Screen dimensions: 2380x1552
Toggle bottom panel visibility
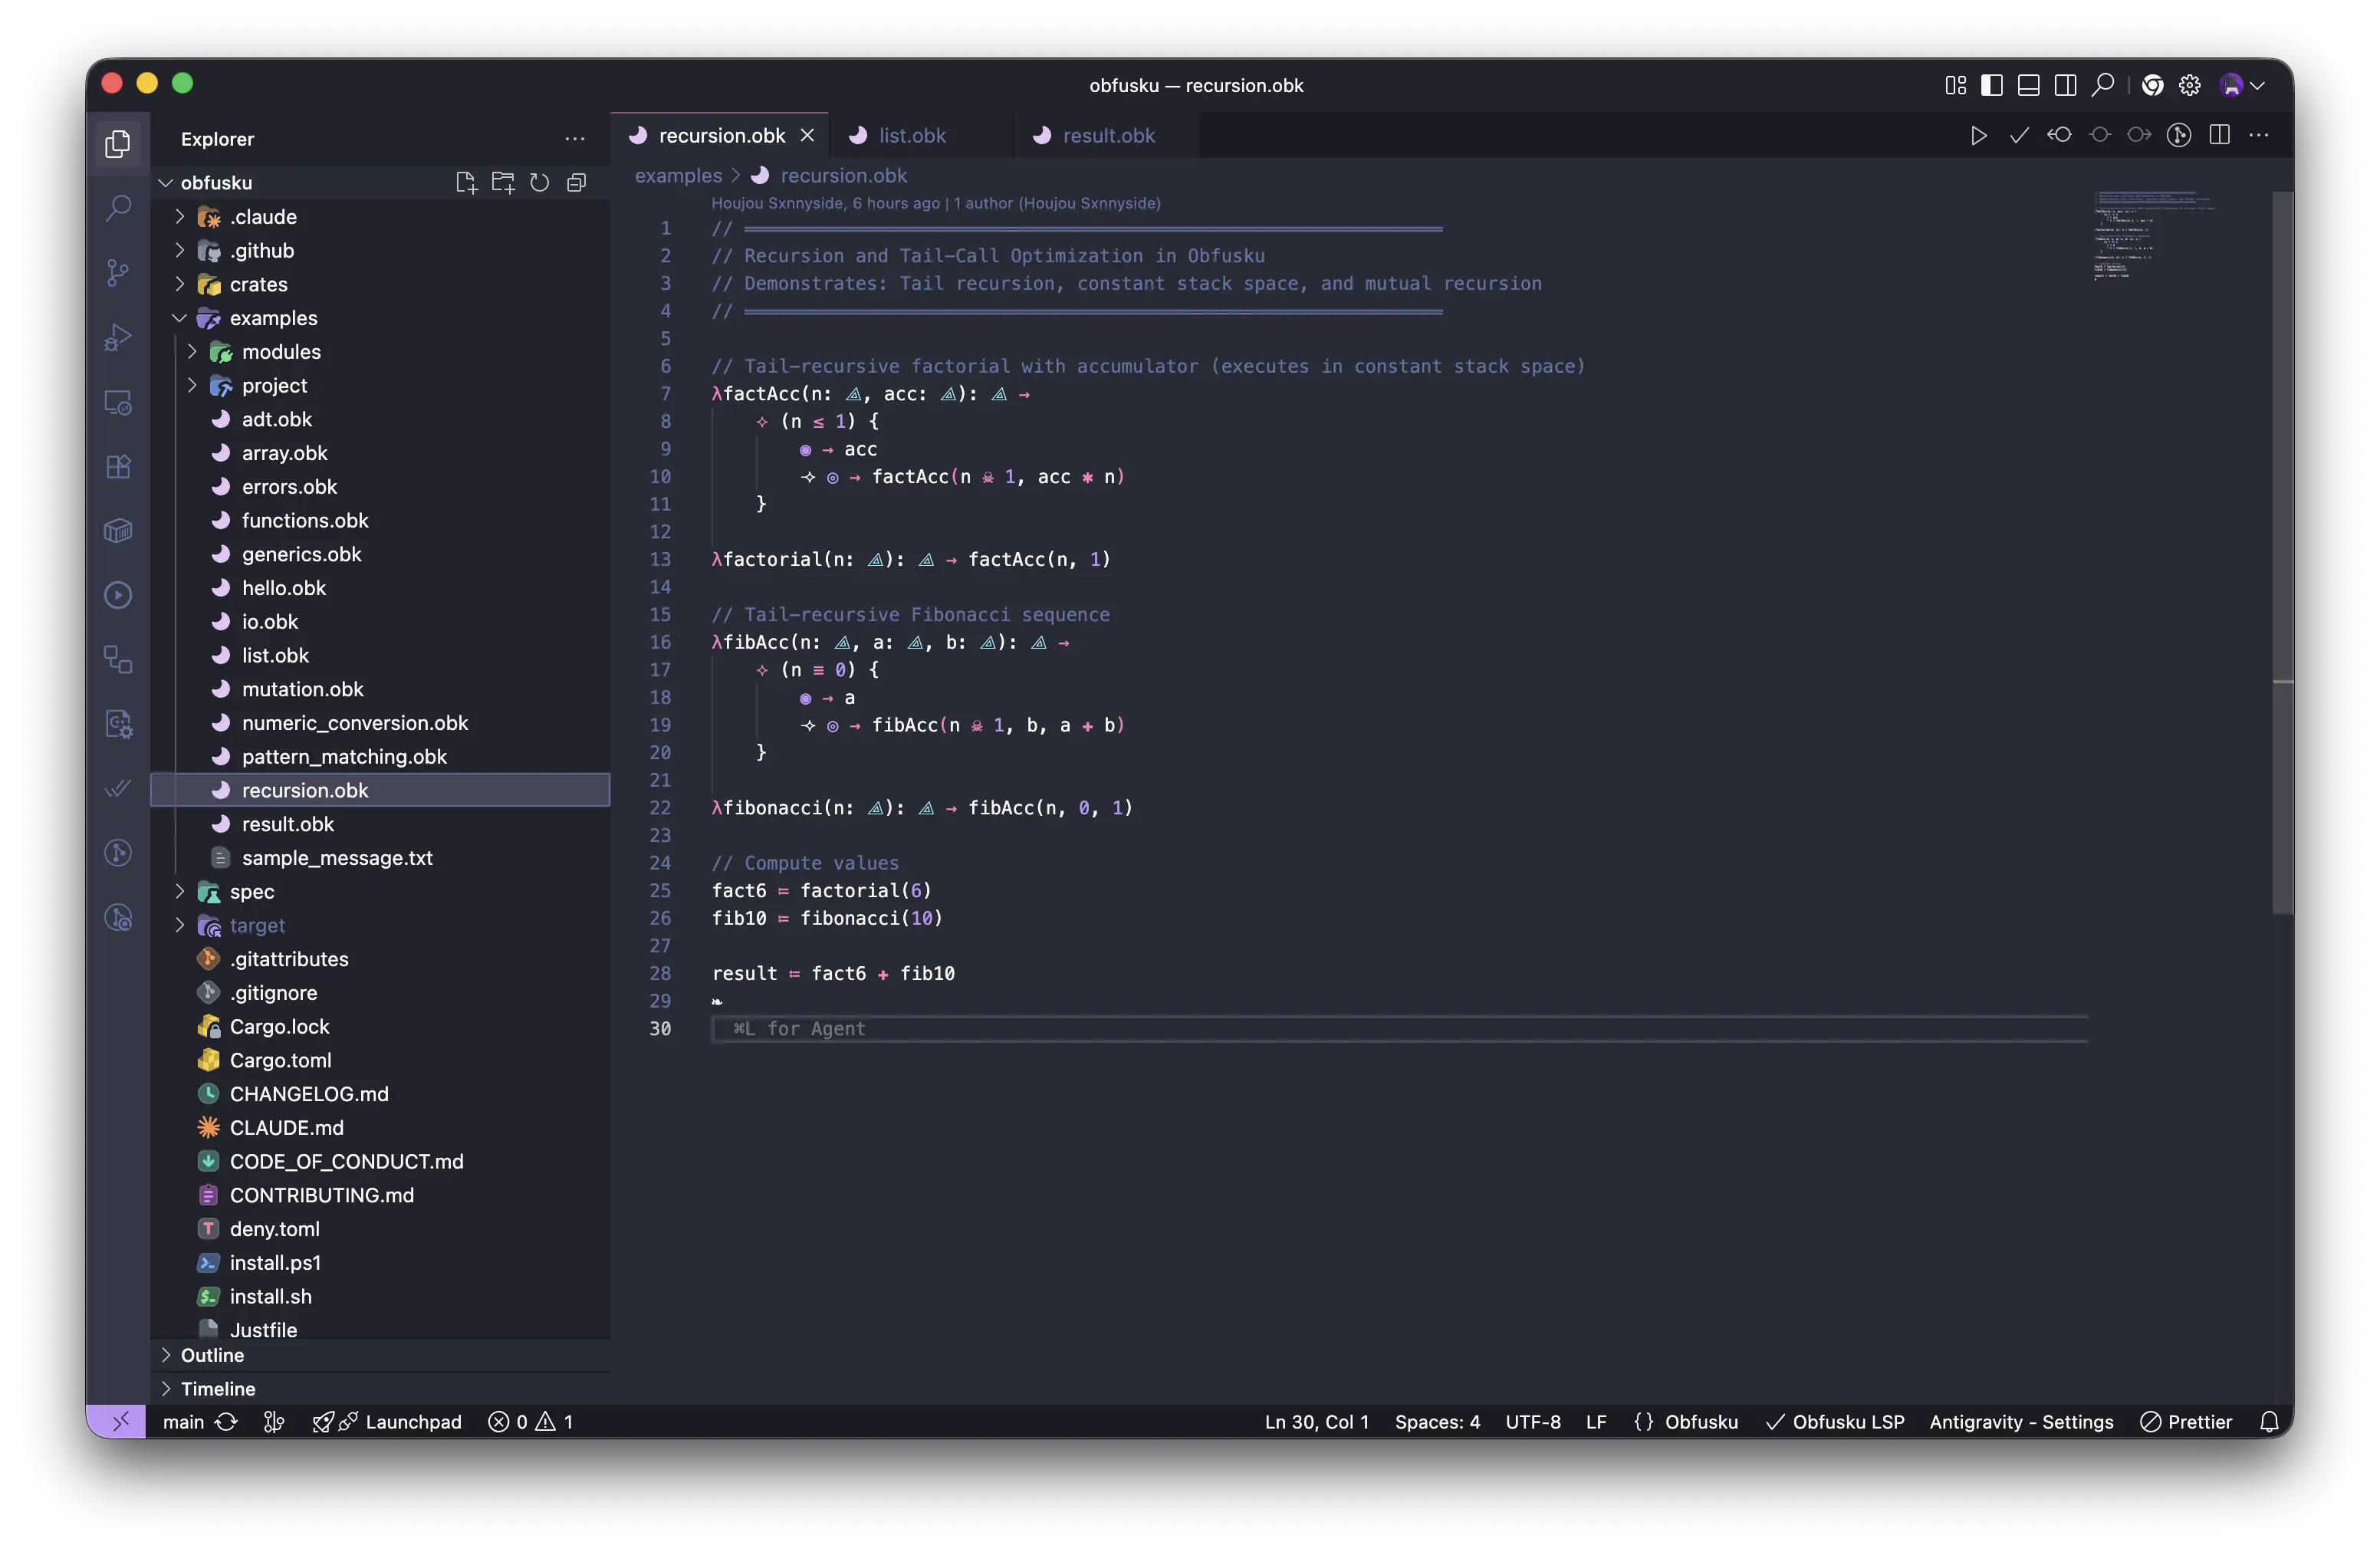pyautogui.click(x=2029, y=85)
